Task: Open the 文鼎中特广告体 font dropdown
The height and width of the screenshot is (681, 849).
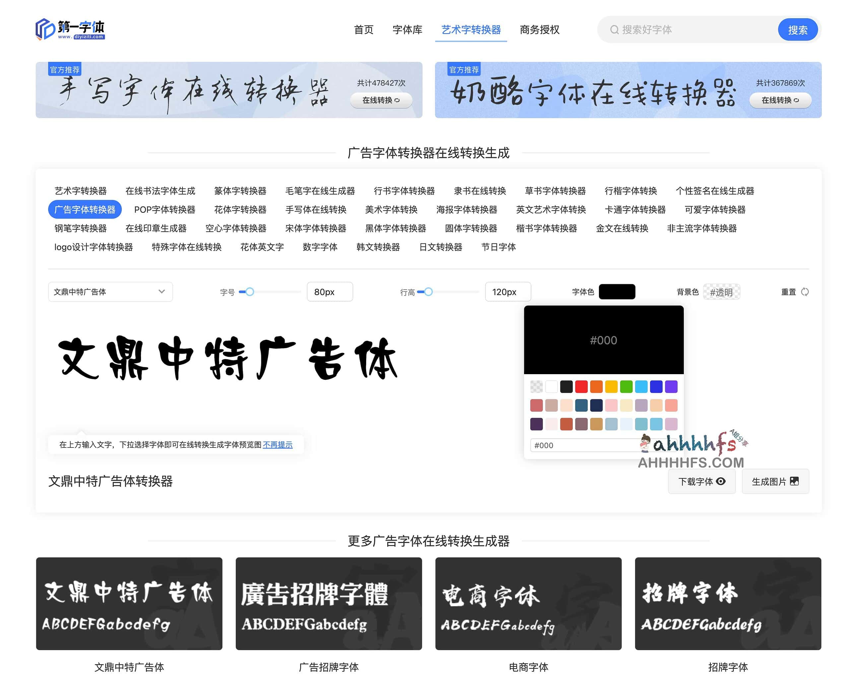Action: click(110, 292)
